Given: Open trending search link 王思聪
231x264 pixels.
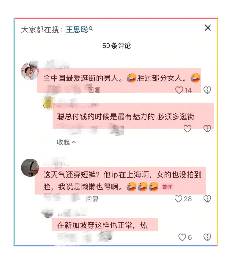Looking at the screenshot, I should (x=77, y=30).
